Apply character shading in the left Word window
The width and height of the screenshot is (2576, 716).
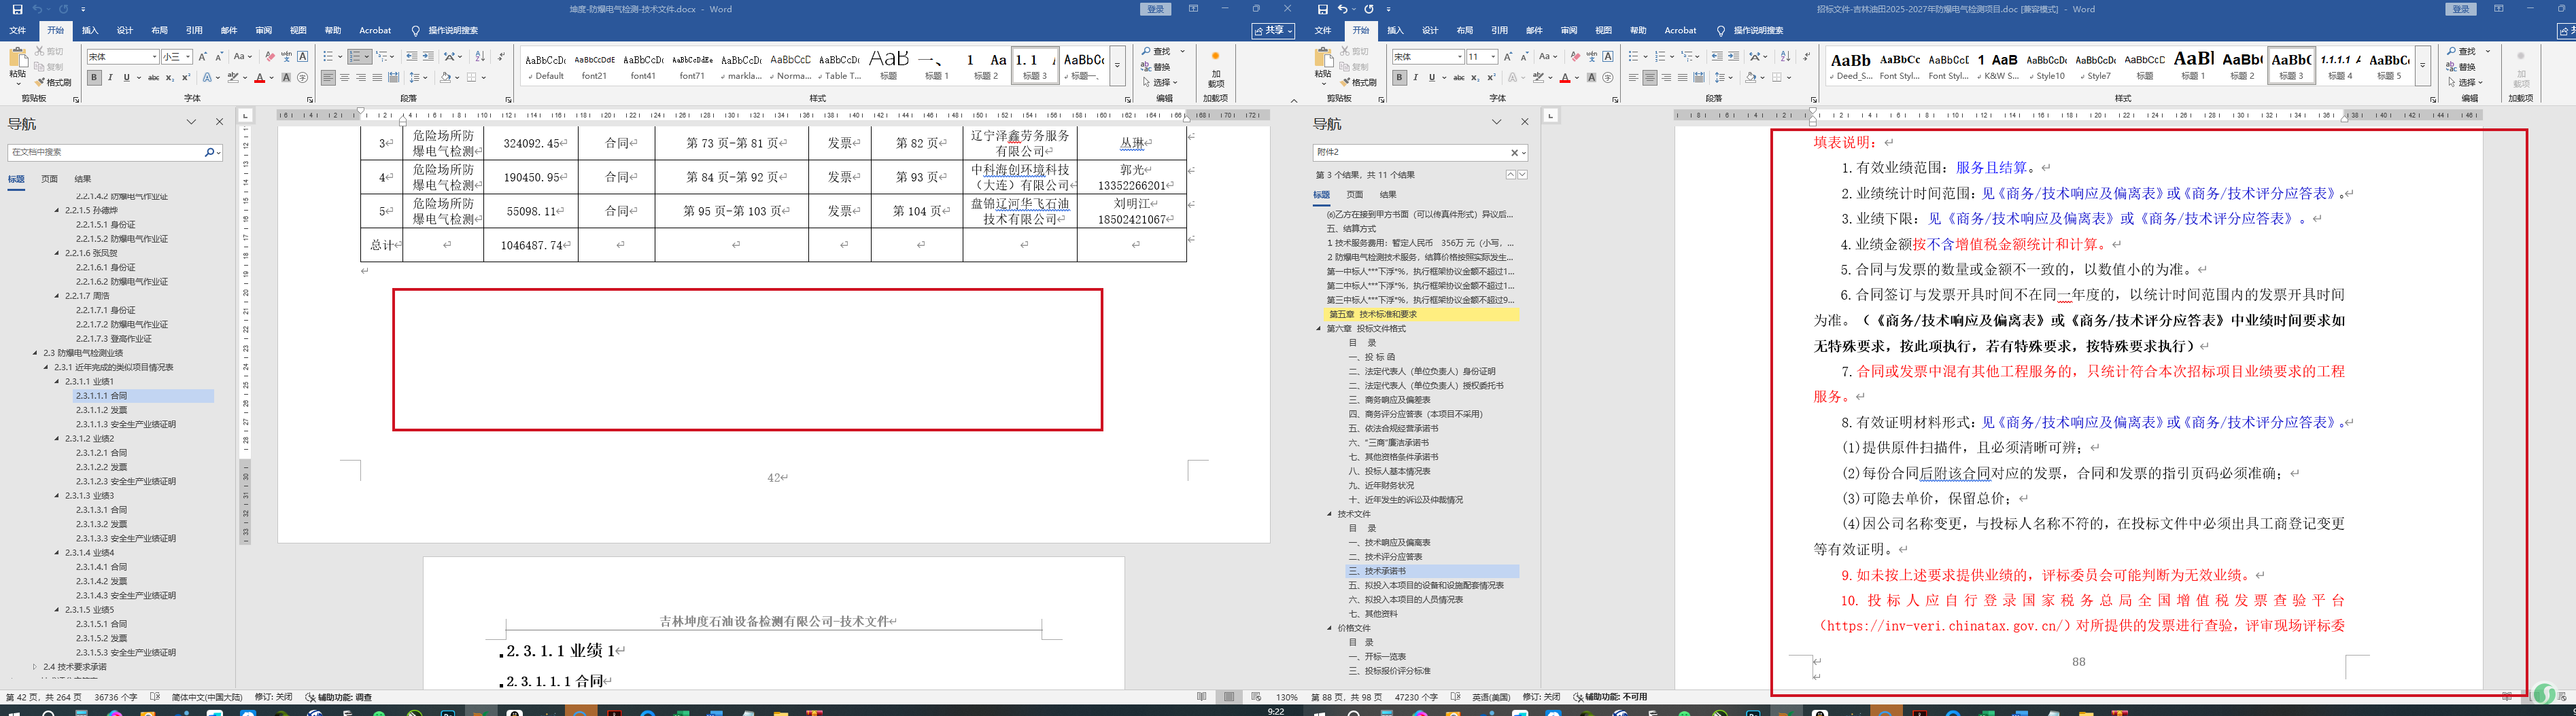point(287,77)
